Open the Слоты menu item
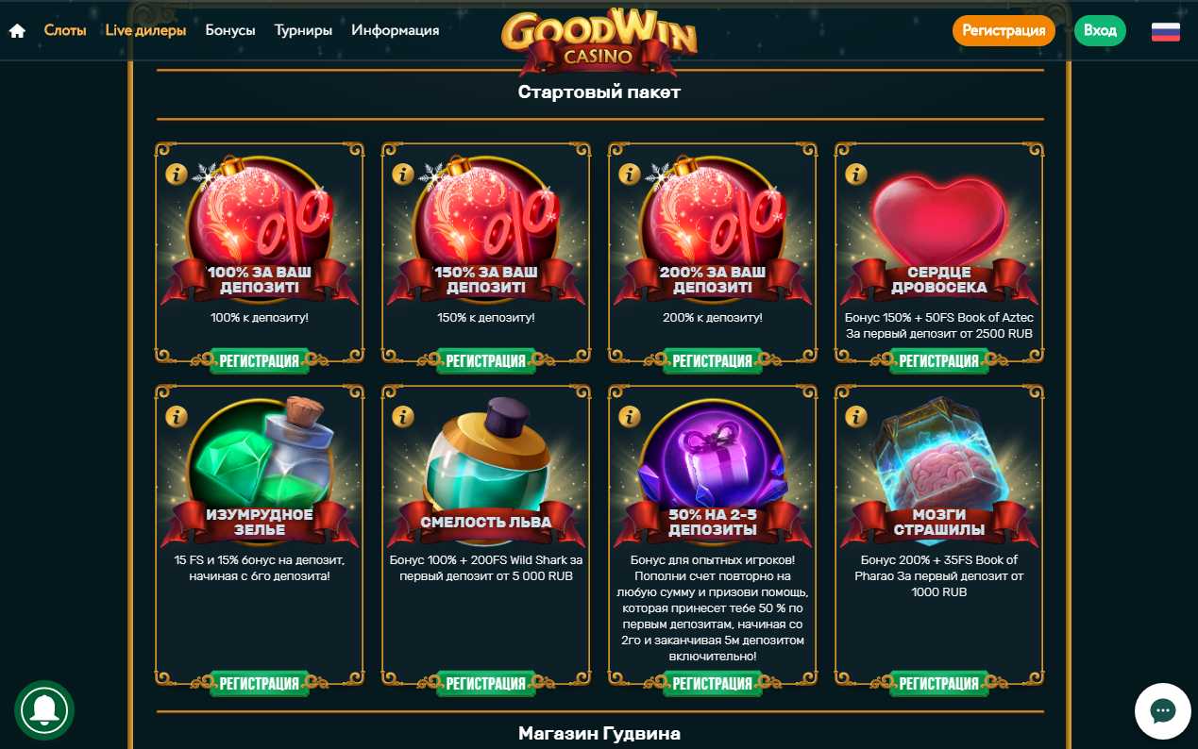 click(x=65, y=30)
